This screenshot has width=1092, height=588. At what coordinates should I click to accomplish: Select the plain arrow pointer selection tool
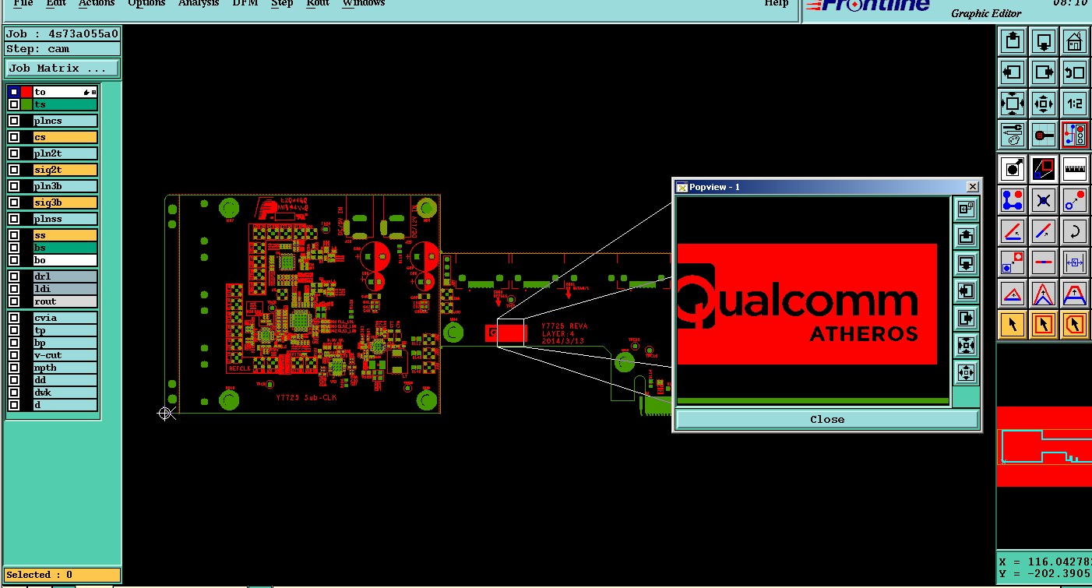(1013, 324)
